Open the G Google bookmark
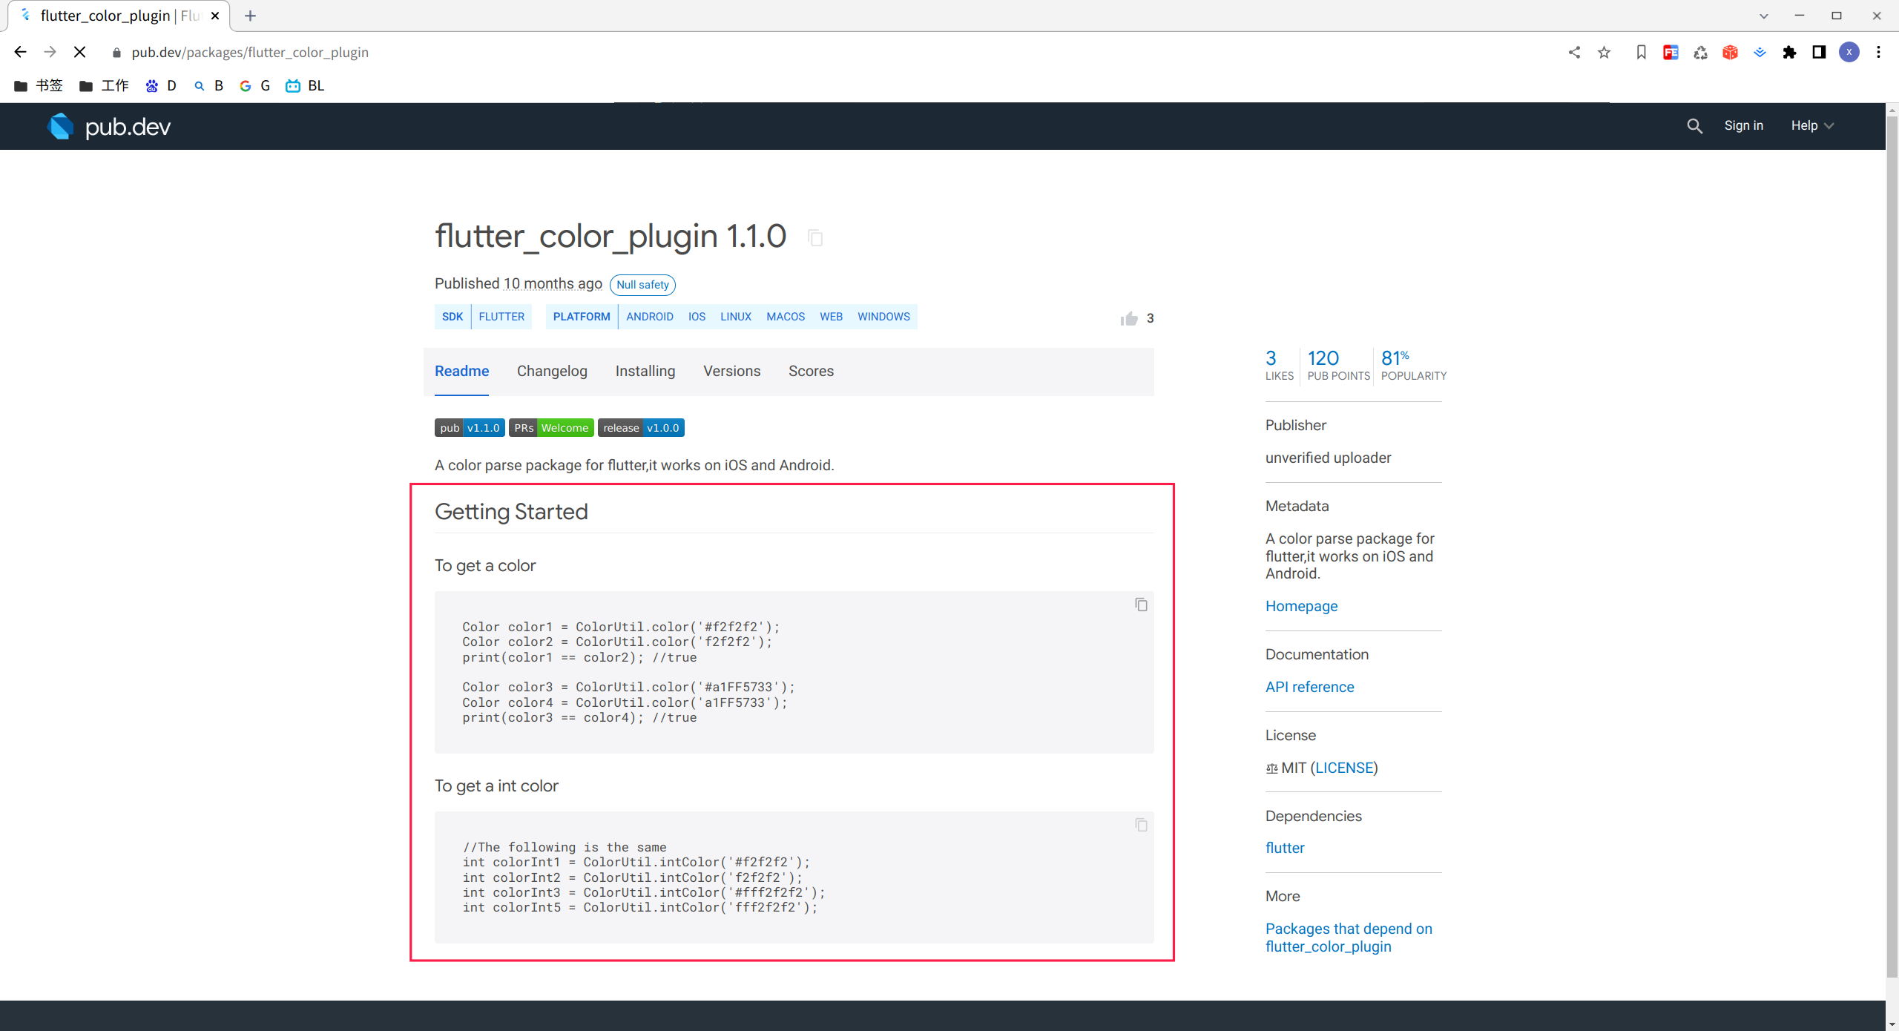The image size is (1899, 1031). click(255, 86)
